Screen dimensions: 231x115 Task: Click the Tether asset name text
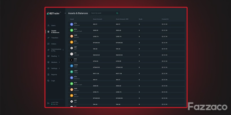(76, 73)
